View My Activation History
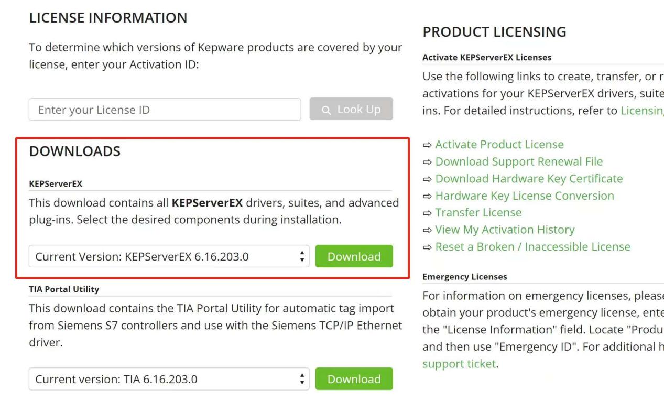Screen dimensions: 664x401 (x=505, y=230)
